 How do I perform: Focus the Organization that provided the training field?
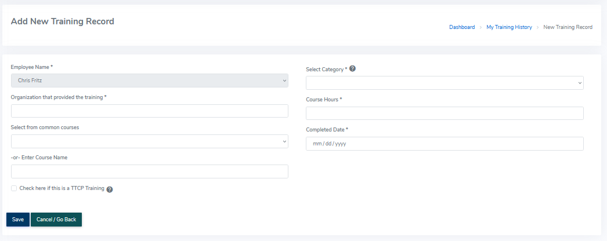149,111
